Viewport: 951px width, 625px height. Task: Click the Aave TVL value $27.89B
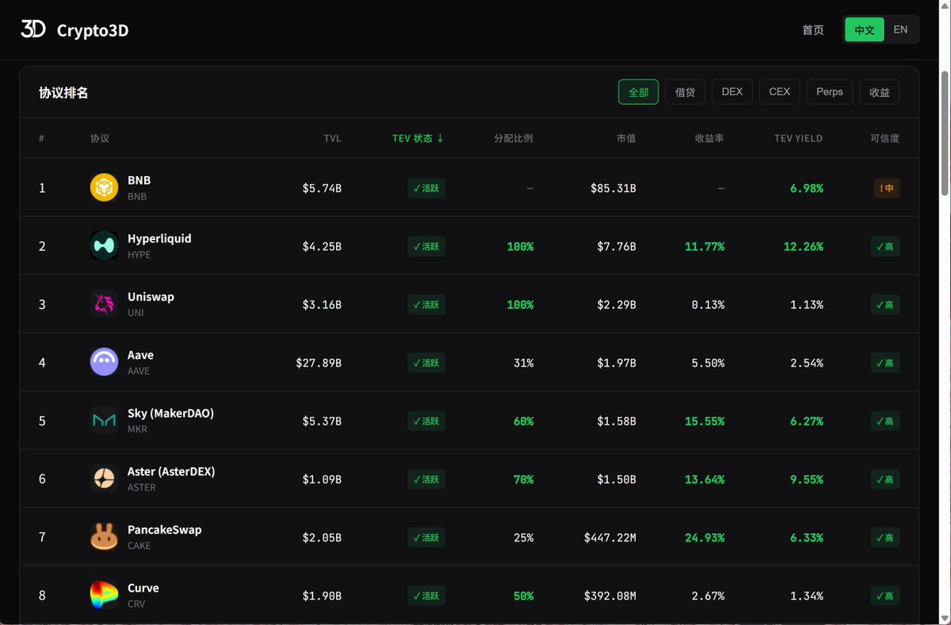point(319,363)
